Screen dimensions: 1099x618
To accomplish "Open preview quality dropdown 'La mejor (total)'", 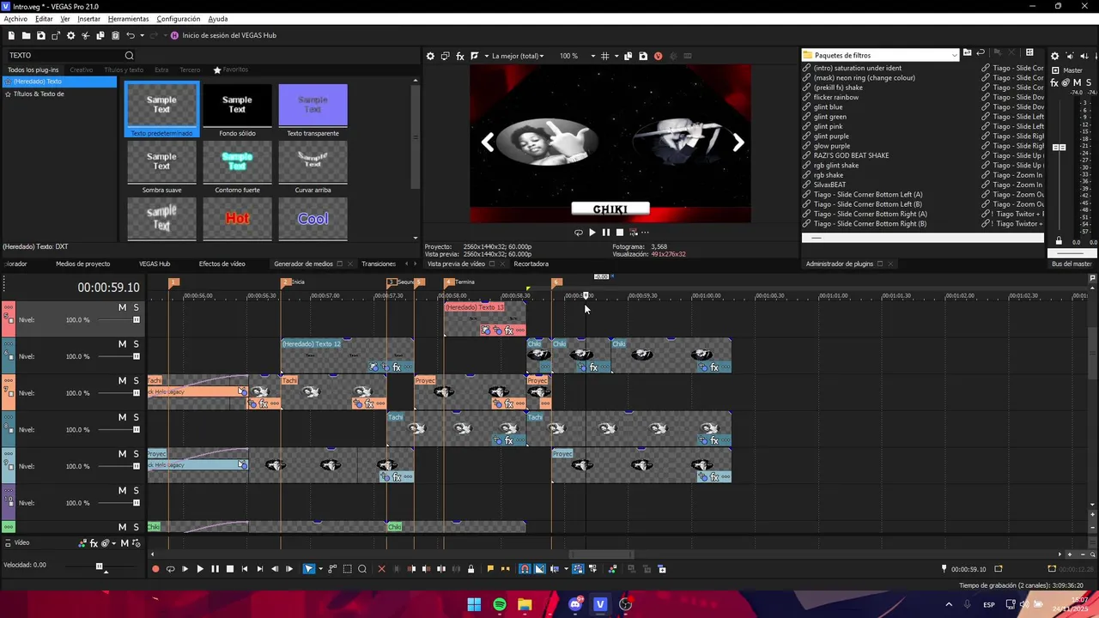I will coord(518,56).
